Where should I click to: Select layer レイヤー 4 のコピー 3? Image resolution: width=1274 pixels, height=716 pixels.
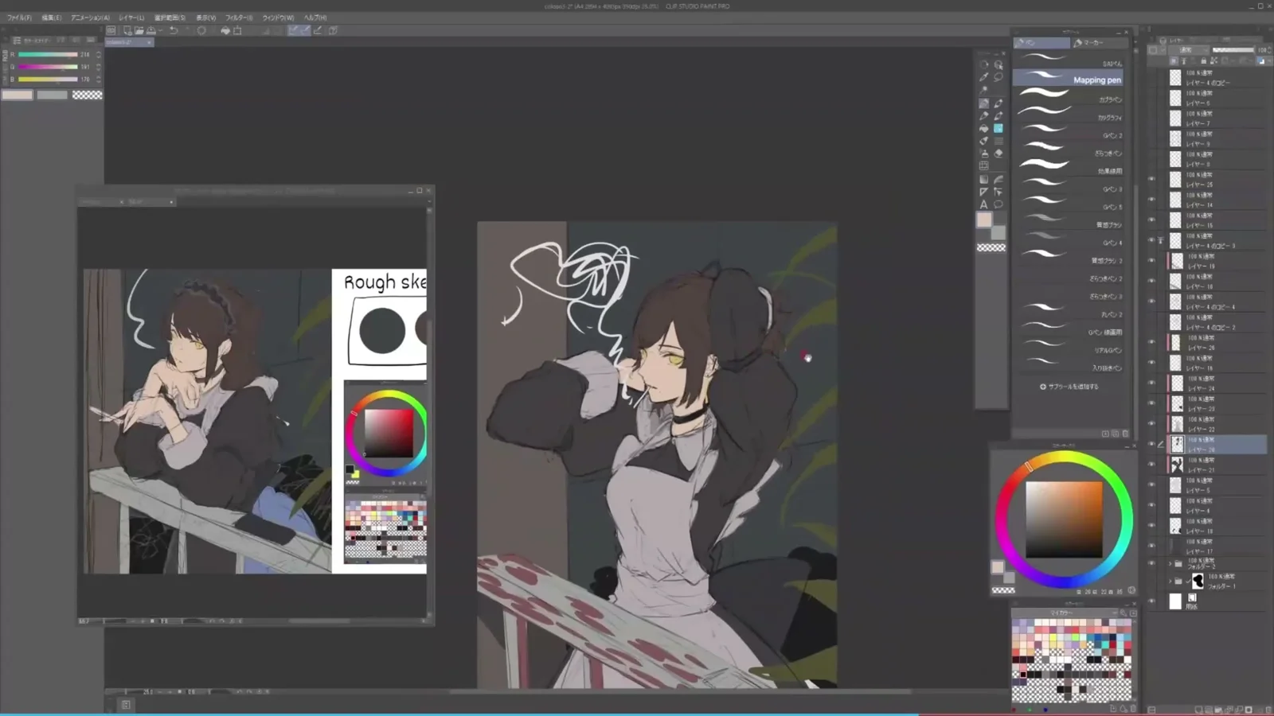click(x=1216, y=240)
